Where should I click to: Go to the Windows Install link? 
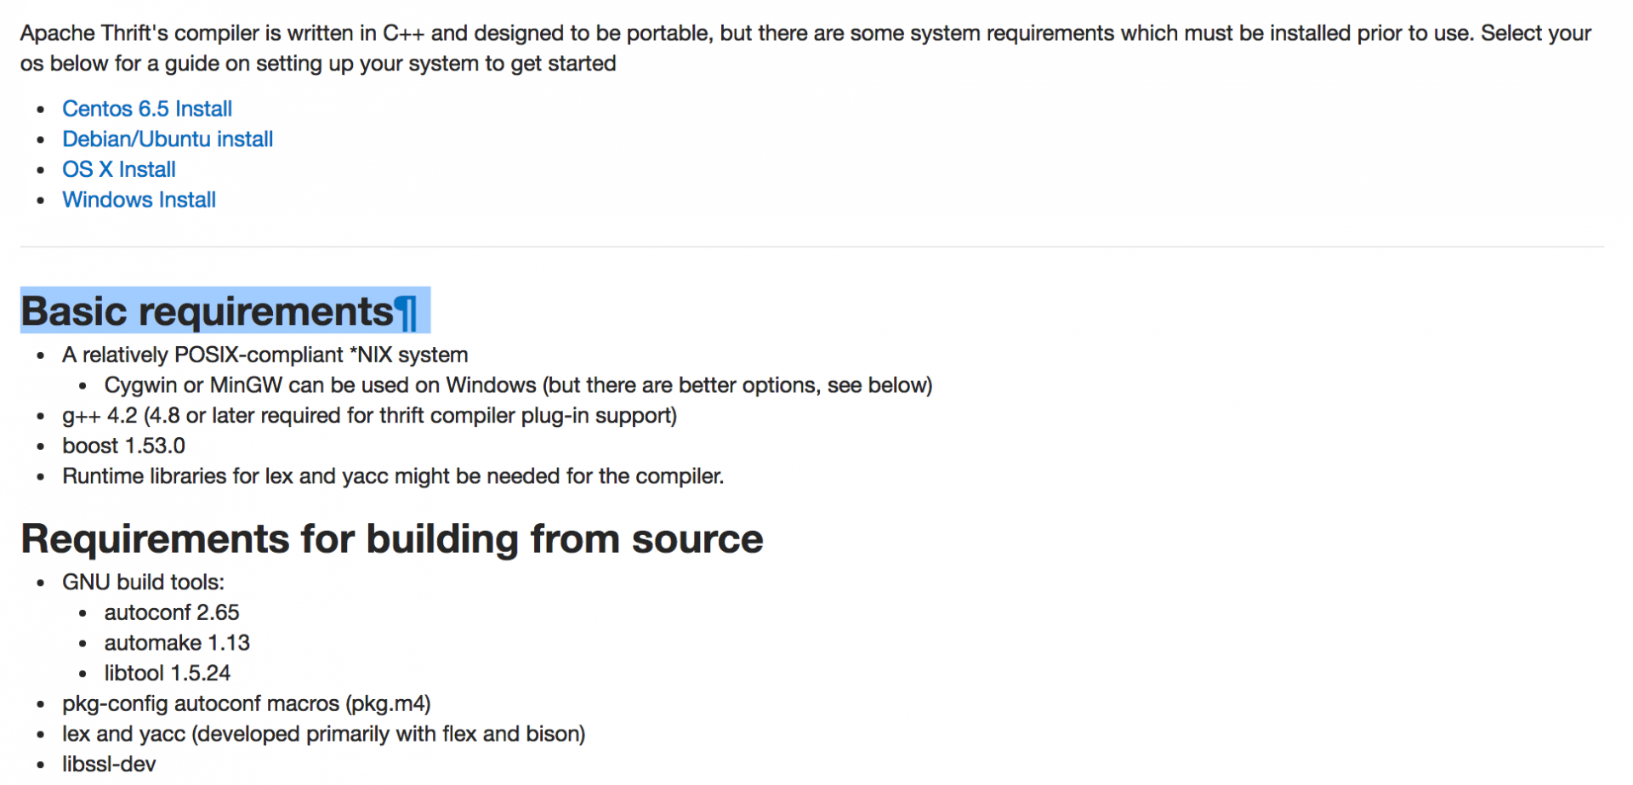click(139, 200)
